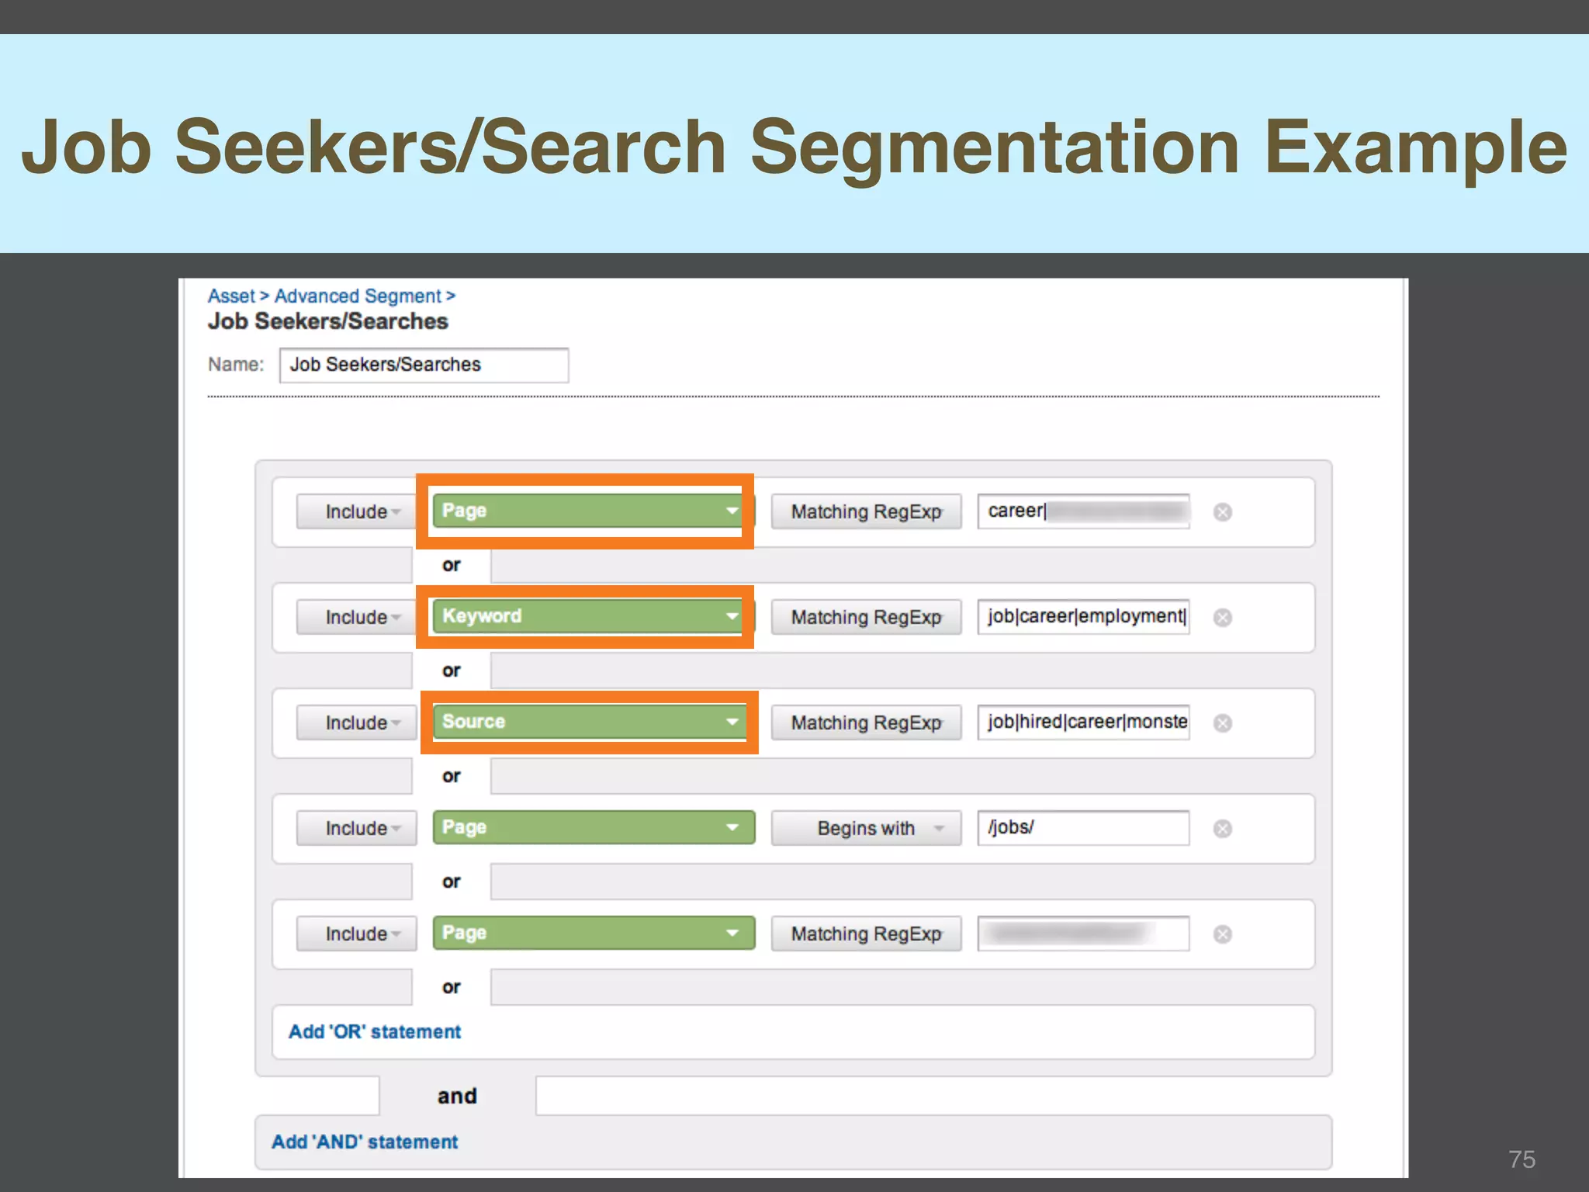Screen dimensions: 1589x1192
Task: Remove the /jobs/ Page condition row
Action: tap(1223, 829)
